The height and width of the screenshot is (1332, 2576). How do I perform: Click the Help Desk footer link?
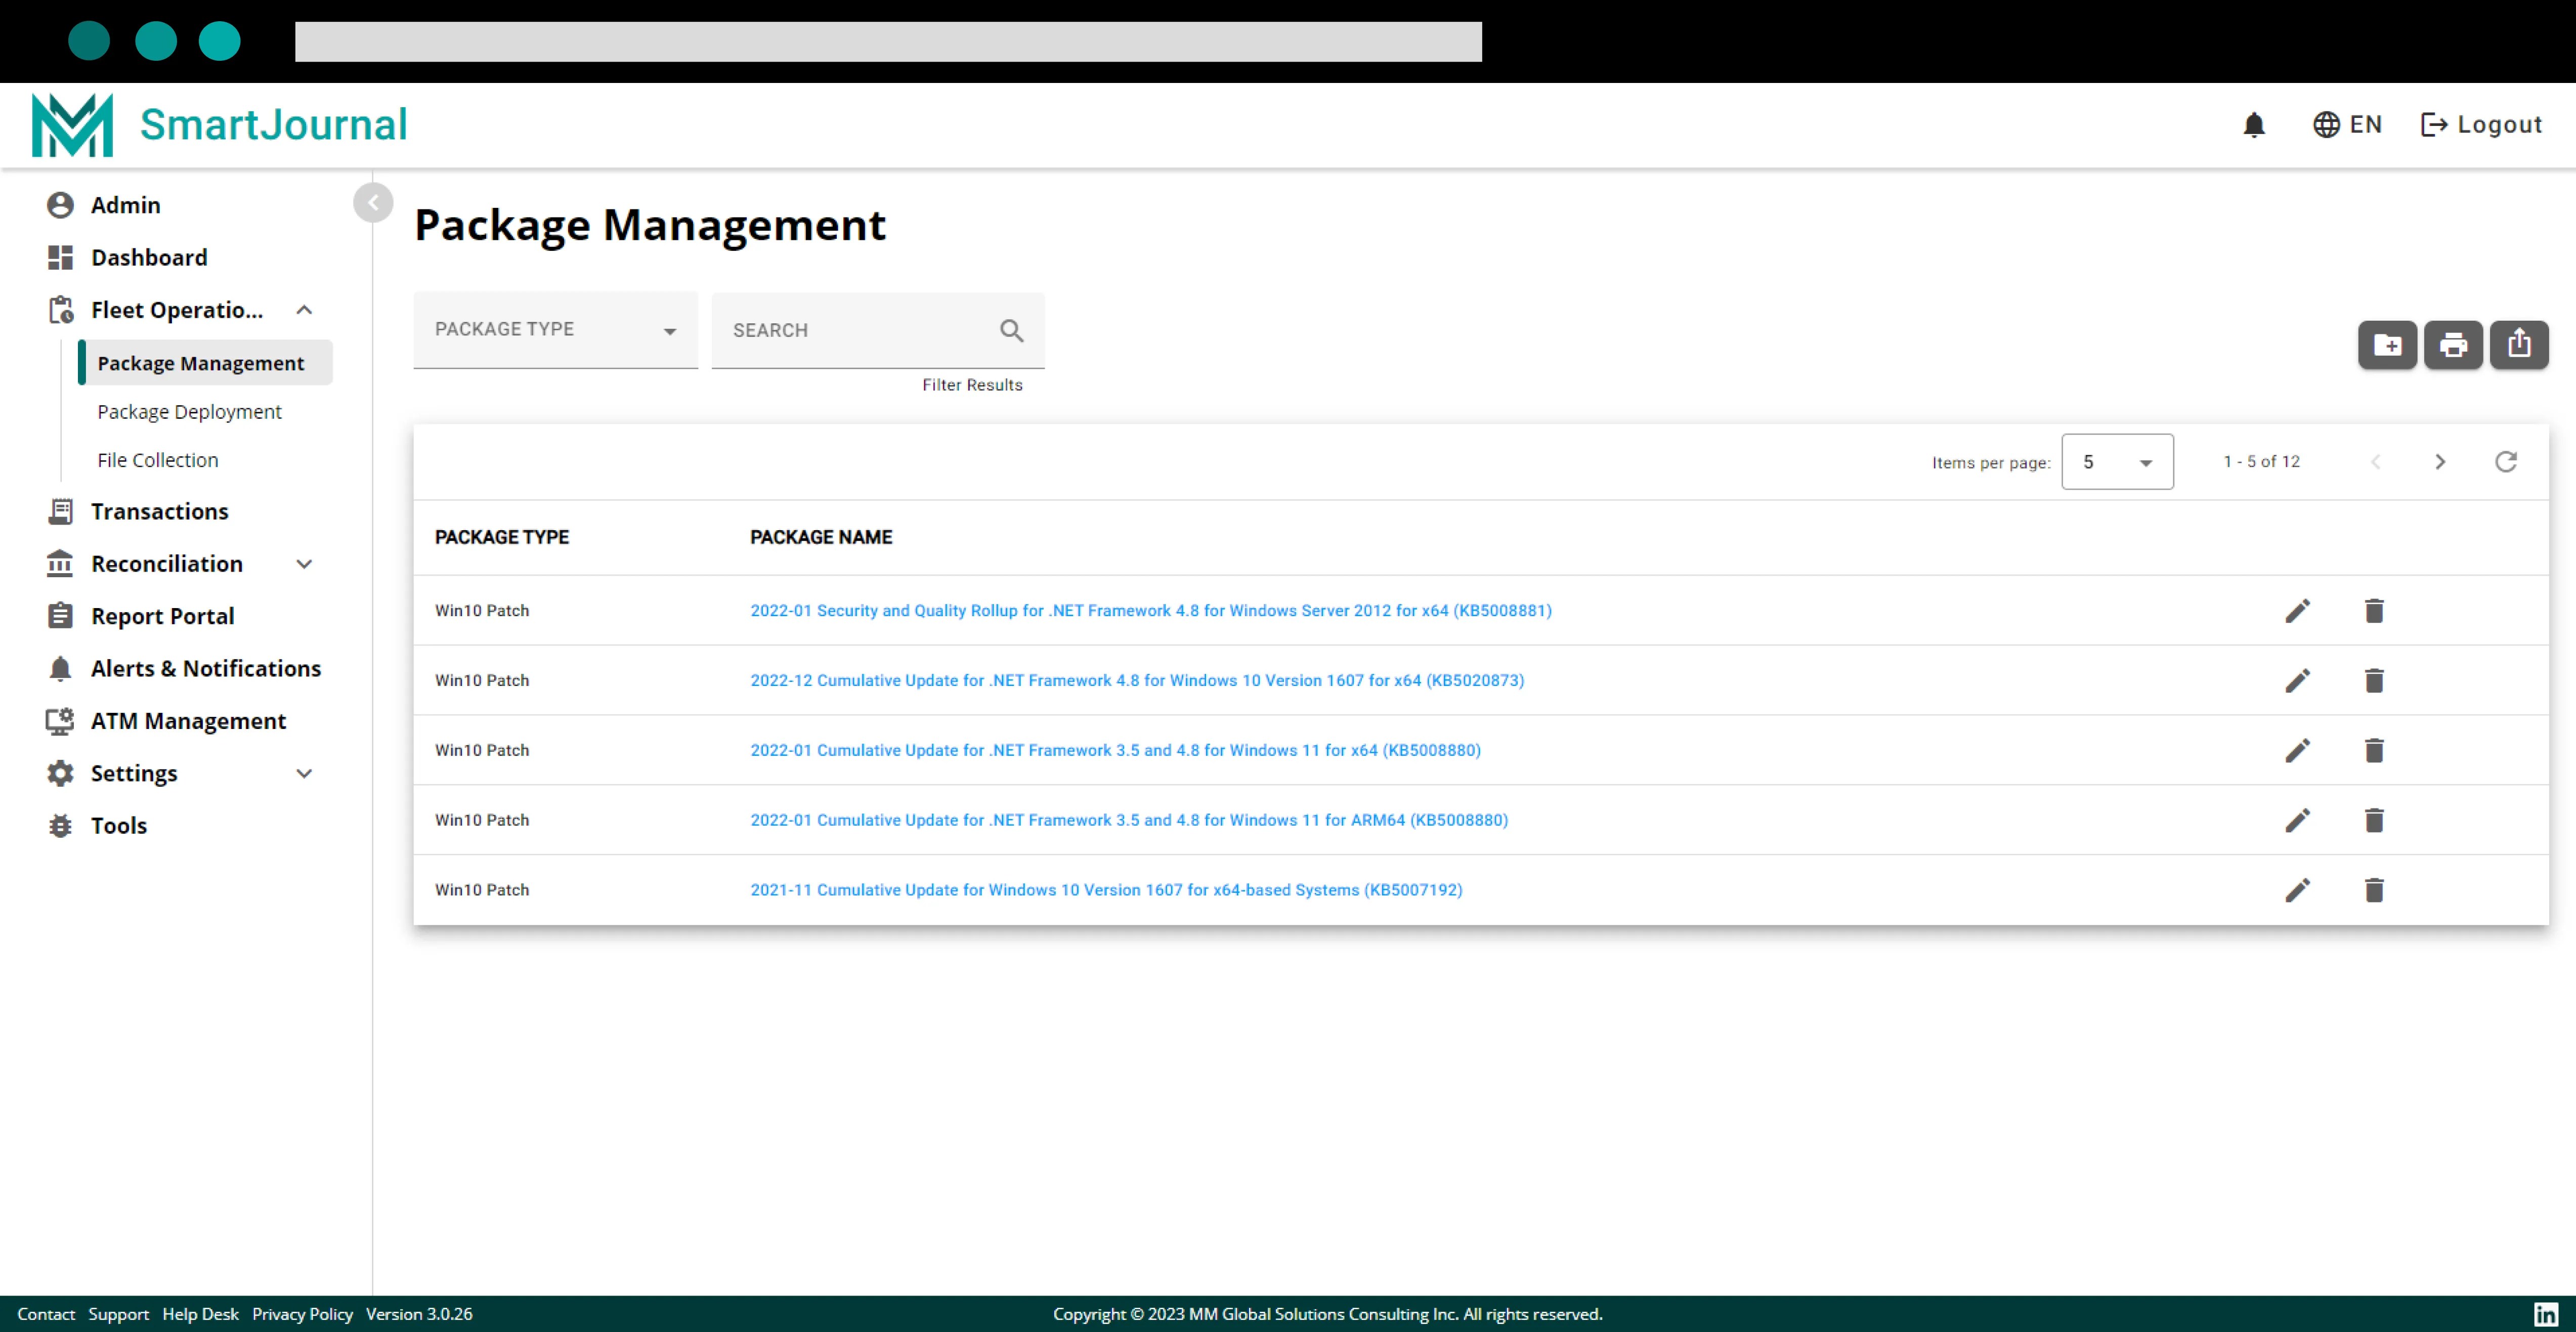coord(200,1314)
